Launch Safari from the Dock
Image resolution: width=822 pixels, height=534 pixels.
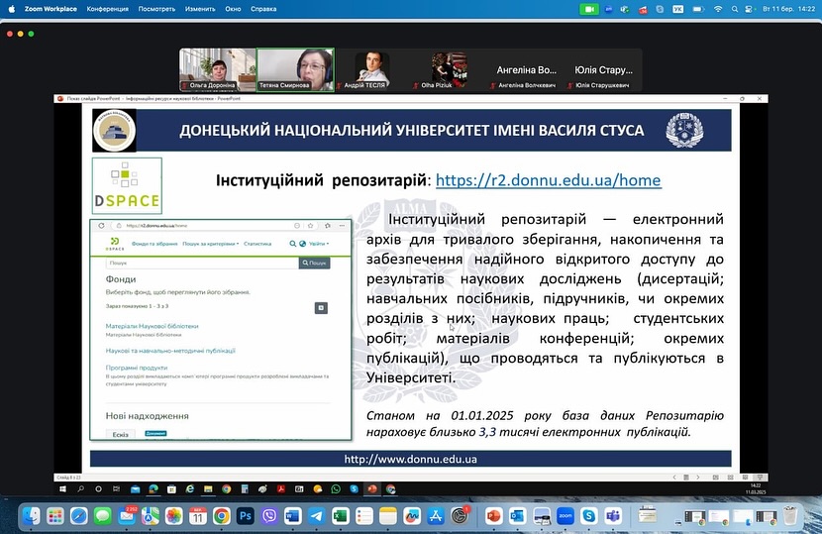point(78,516)
